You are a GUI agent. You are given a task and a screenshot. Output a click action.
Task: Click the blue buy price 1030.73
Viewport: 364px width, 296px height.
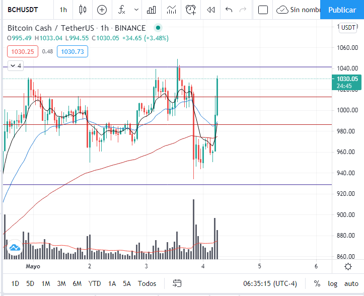72,51
